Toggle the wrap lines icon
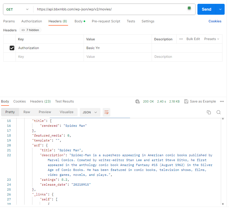Screen dimensions: 229x208 (106, 112)
